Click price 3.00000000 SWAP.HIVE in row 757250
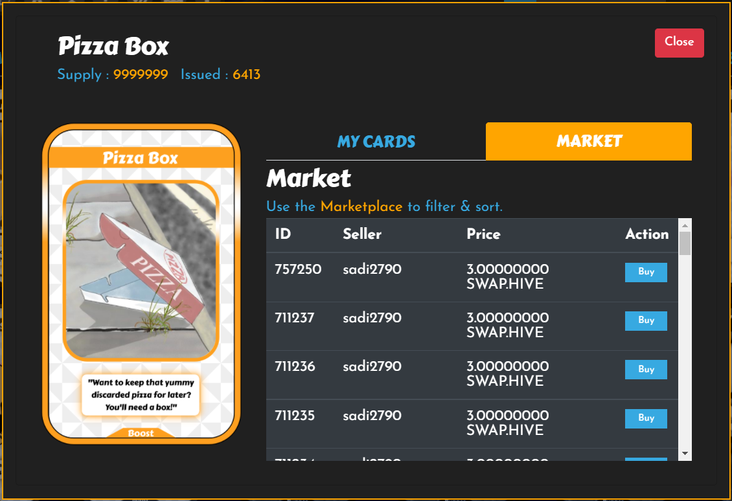 507,276
